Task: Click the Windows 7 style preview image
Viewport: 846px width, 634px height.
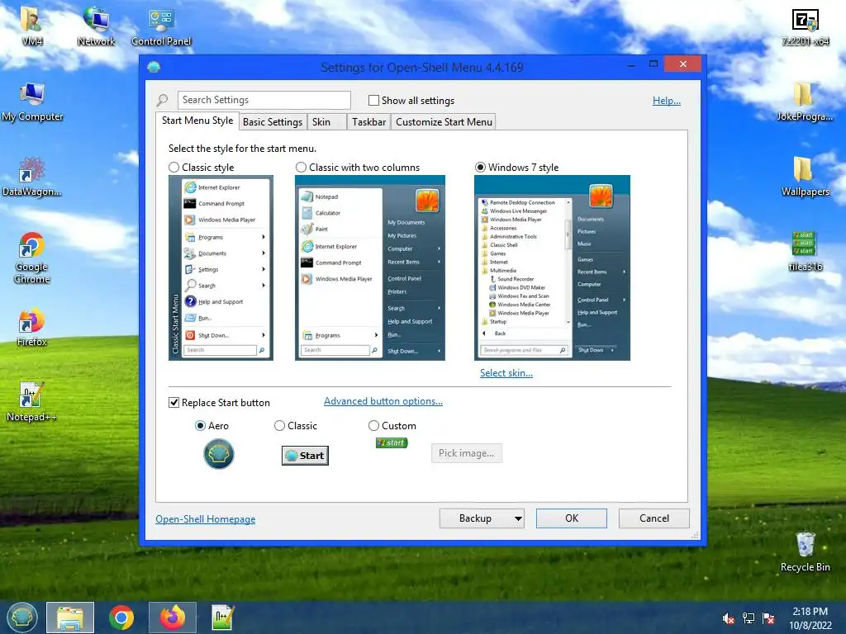Action: click(x=552, y=268)
